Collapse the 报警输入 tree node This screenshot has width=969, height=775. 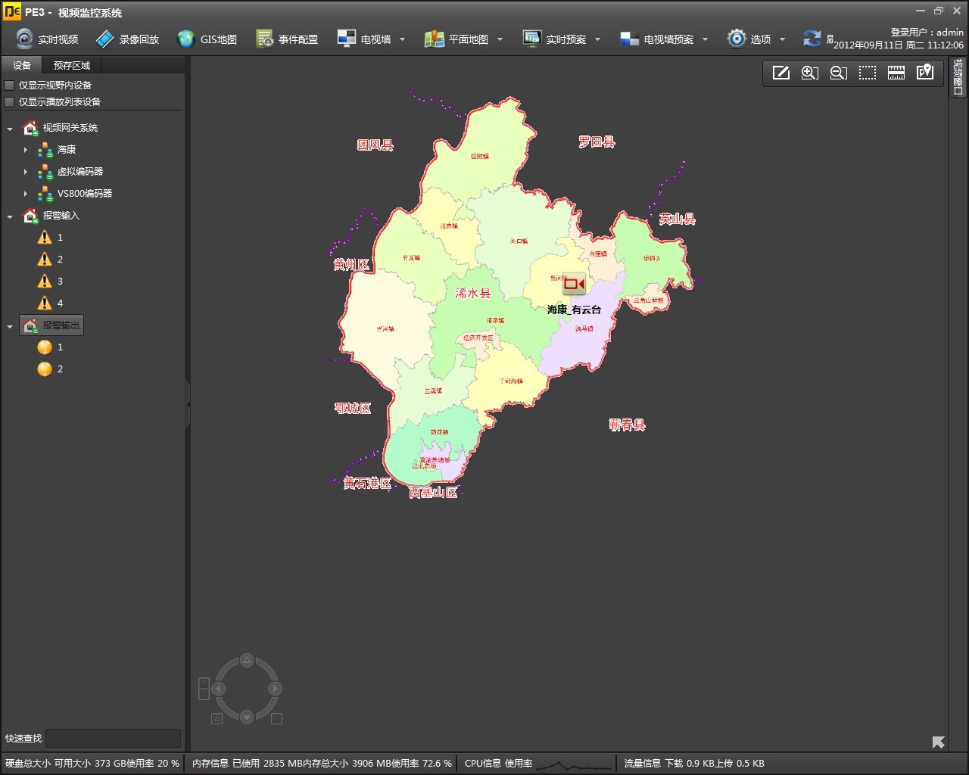[x=10, y=216]
